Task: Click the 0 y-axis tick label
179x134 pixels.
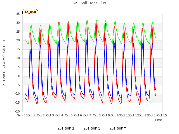Action: 19,76
